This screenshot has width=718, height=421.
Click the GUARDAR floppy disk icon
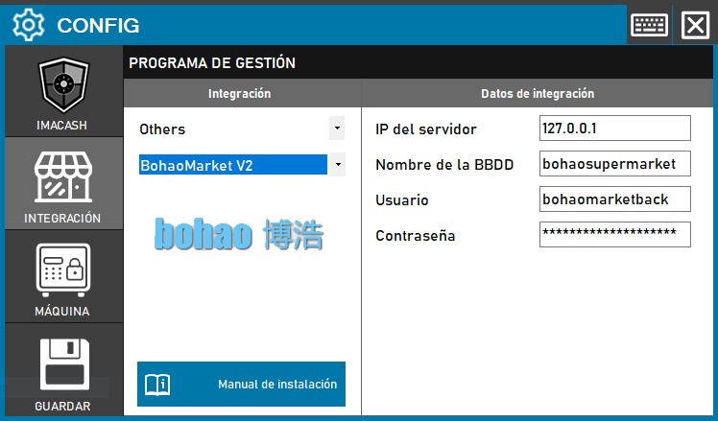pyautogui.click(x=62, y=364)
